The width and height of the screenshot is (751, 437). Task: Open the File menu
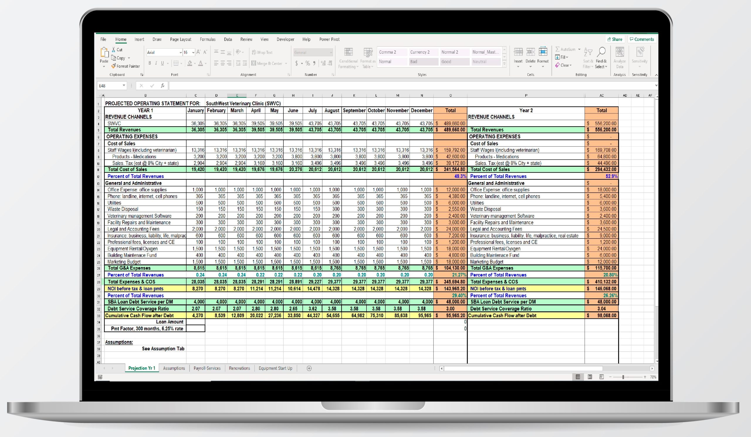tap(103, 39)
